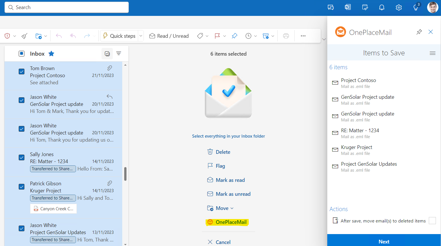Deselect the Patrick Gibson Kruger Project email
441x246 pixels.
pyautogui.click(x=22, y=187)
